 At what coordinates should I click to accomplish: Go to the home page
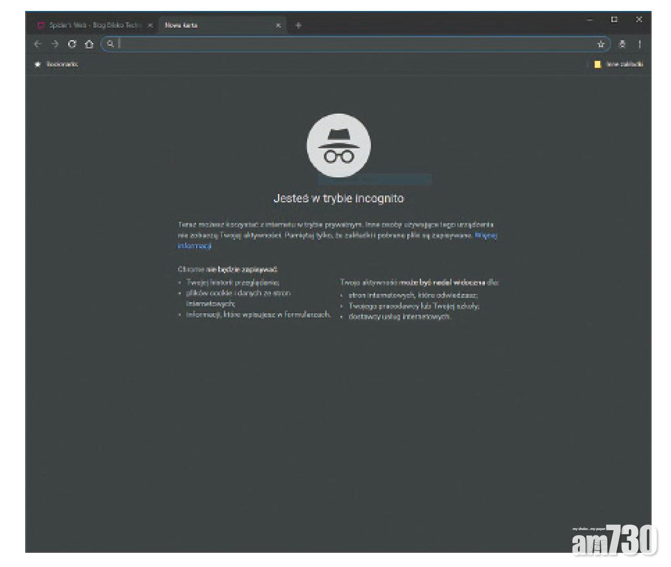coord(89,44)
